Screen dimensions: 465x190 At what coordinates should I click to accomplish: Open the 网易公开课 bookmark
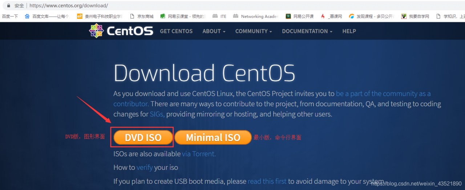(300, 16)
